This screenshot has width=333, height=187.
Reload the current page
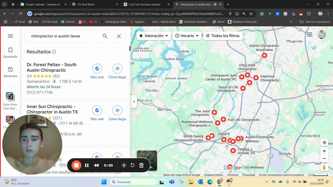tap(20, 14)
